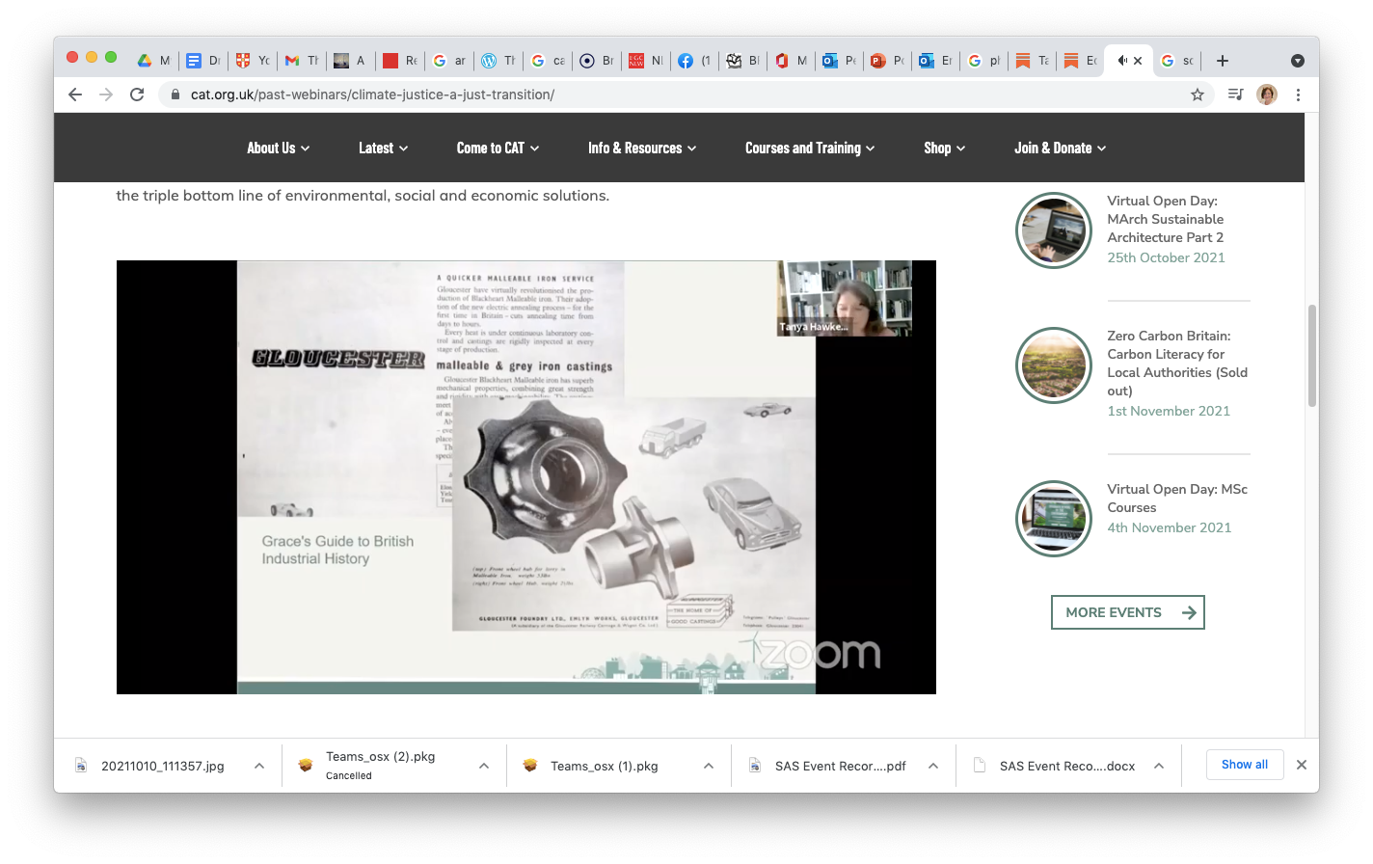Switch to the Google Drive tab

[x=153, y=61]
